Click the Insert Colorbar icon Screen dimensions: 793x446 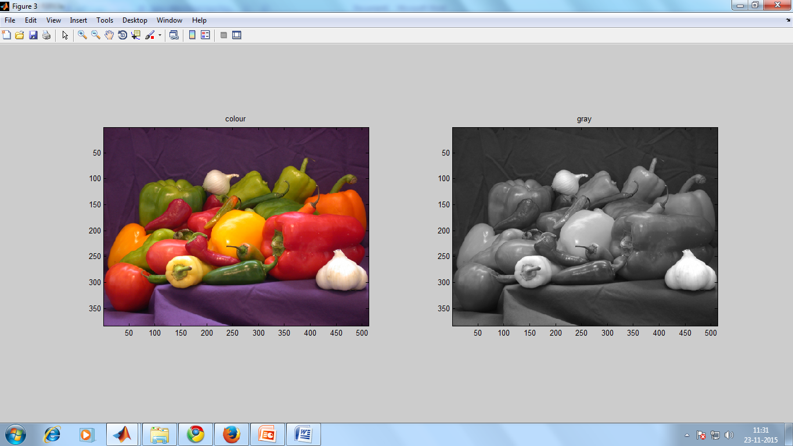pos(192,35)
